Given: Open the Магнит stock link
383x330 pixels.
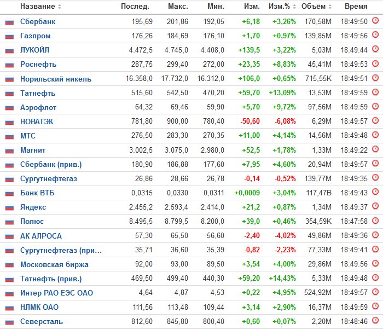Looking at the screenshot, I should click(33, 150).
